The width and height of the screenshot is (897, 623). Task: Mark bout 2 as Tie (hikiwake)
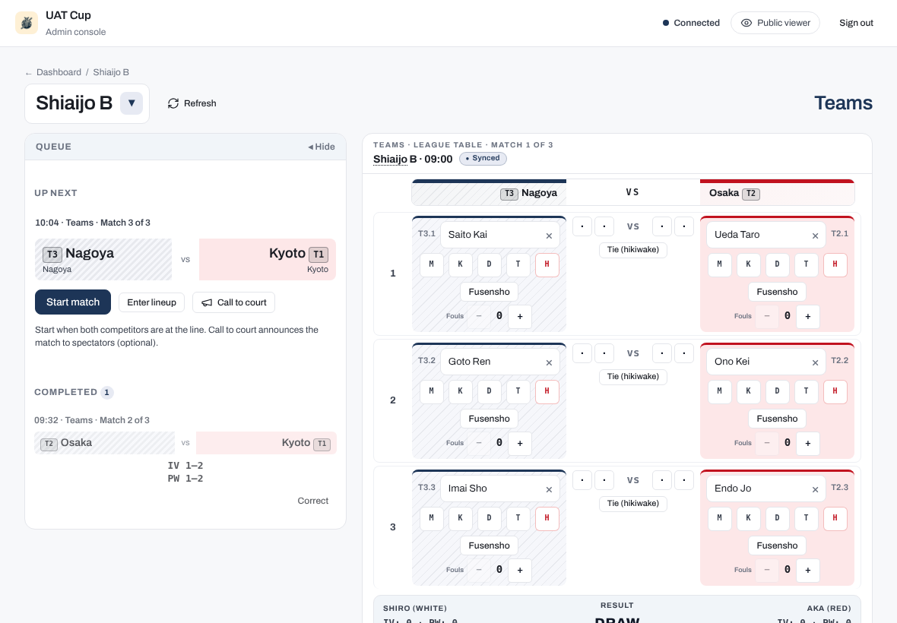(632, 377)
